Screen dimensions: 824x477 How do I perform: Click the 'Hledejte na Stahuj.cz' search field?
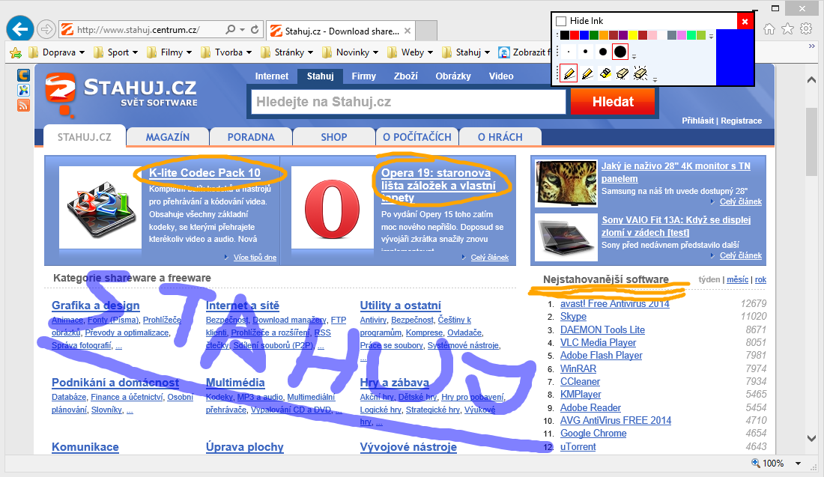tap(408, 102)
